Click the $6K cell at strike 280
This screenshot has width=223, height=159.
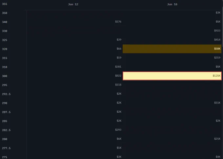119,139
